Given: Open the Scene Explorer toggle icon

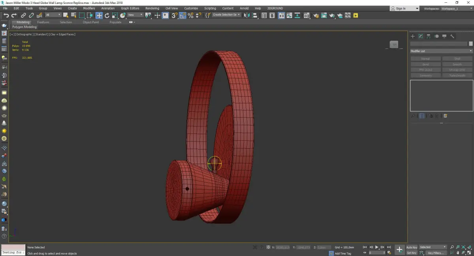Looking at the screenshot, I should click(x=264, y=15).
